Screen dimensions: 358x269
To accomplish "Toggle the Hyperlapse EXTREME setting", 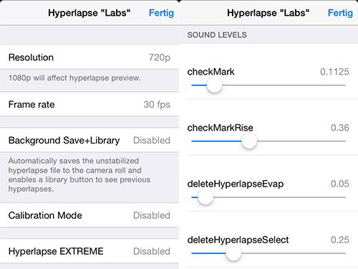I will click(x=89, y=251).
